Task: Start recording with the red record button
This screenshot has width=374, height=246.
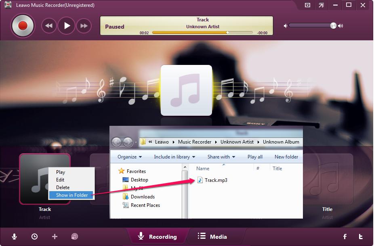Action: tap(23, 26)
